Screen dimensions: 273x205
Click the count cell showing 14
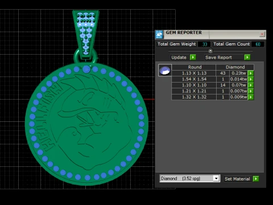coord(223,85)
